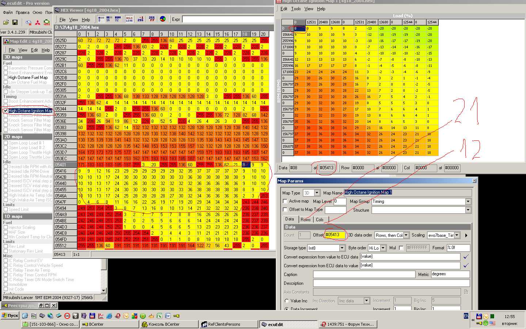The width and height of the screenshot is (526, 329).
Task: Click the ecuEdit taskbar button
Action: 289,324
